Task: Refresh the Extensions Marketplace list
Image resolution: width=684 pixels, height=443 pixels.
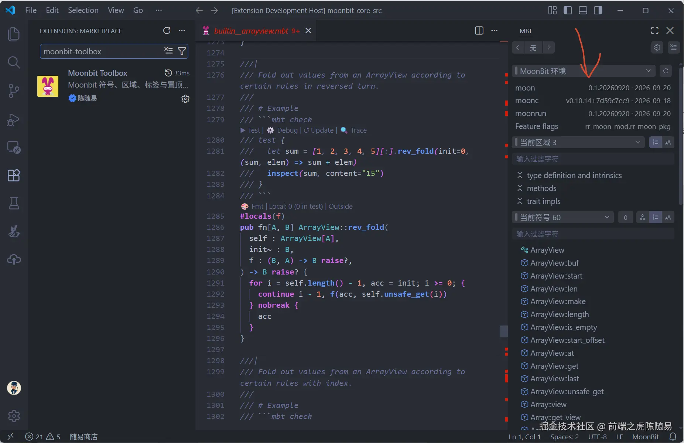Action: pyautogui.click(x=167, y=31)
